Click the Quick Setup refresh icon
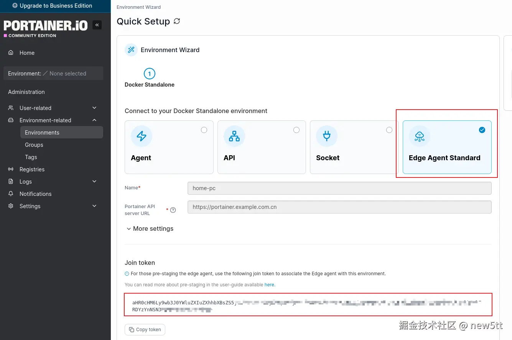512x340 pixels. [177, 21]
